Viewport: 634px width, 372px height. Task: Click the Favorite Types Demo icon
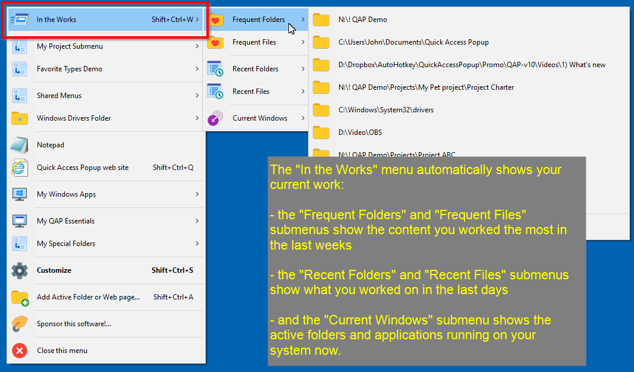(20, 69)
